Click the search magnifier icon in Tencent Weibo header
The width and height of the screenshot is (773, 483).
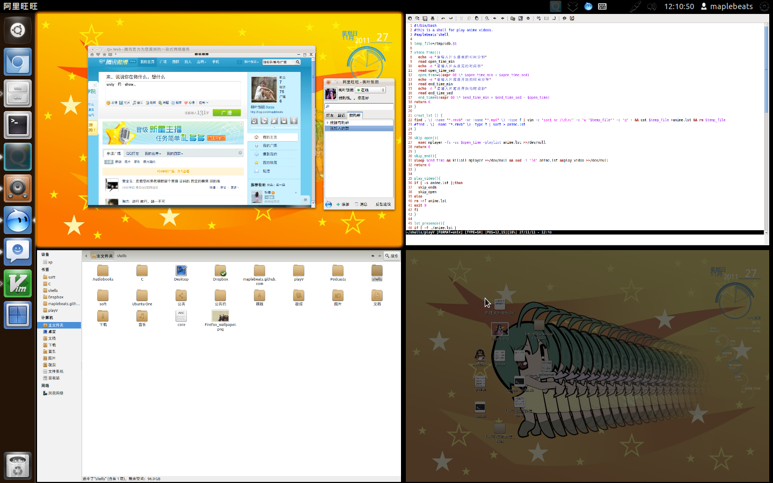pos(298,62)
